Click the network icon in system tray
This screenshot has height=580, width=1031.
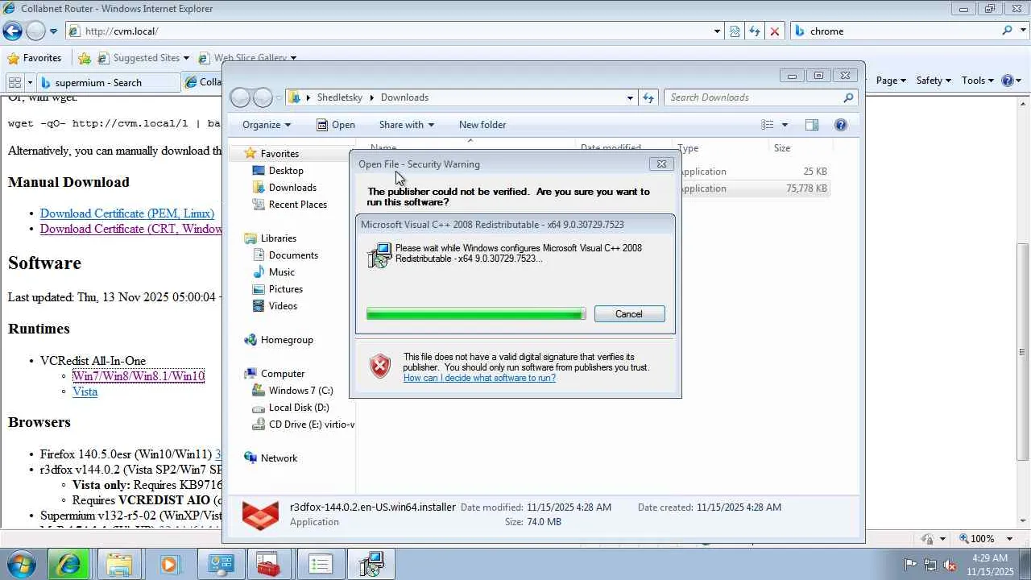point(930,565)
